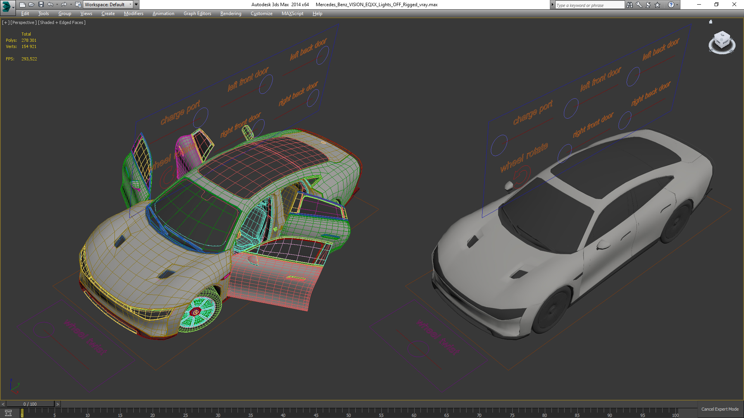The height and width of the screenshot is (418, 744).
Task: Click the FPS value 293,522
Action: click(x=29, y=59)
